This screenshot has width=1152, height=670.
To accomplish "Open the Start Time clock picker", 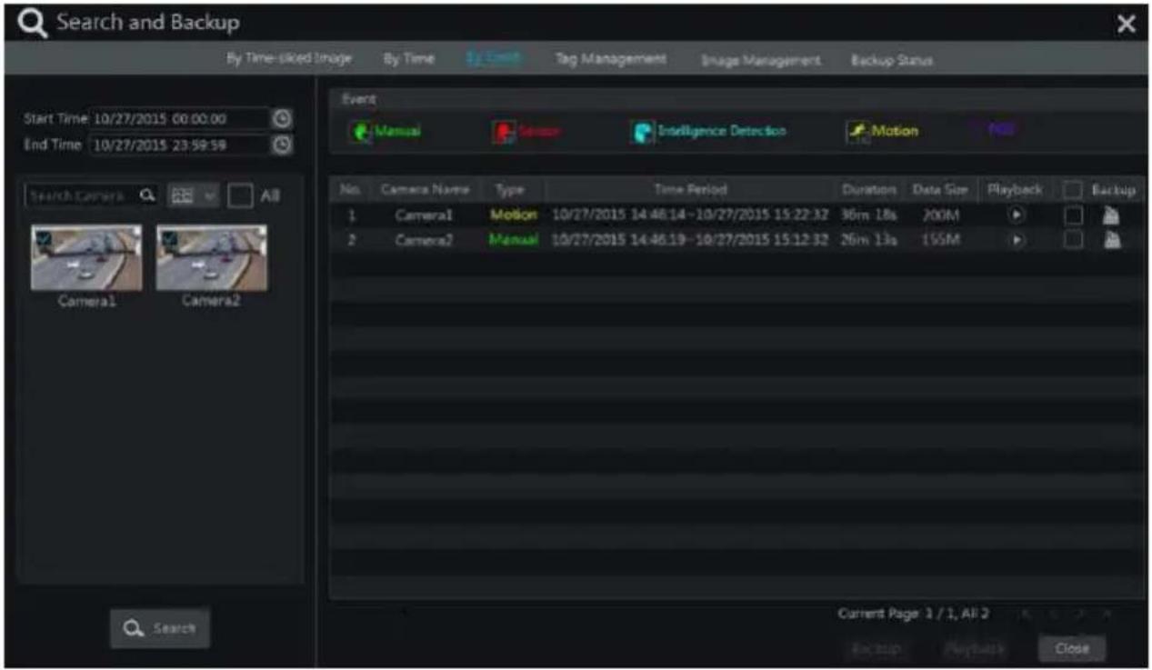I will (x=282, y=118).
